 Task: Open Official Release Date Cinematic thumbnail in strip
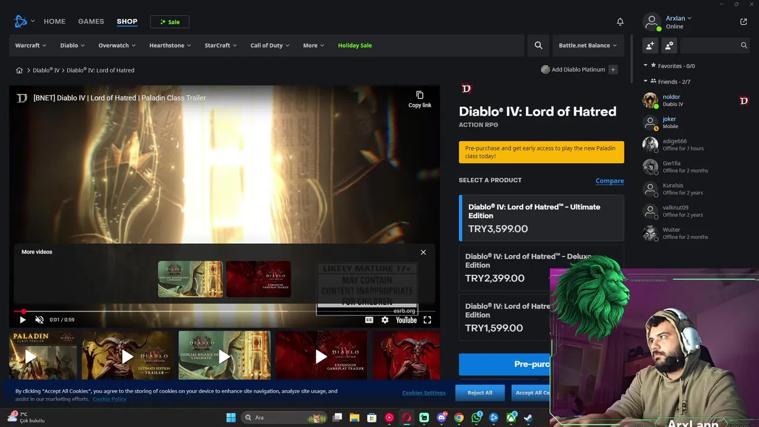[225, 355]
